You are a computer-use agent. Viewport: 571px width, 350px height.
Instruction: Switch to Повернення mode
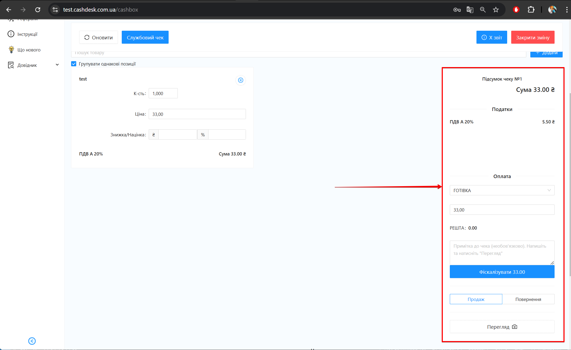coord(528,299)
